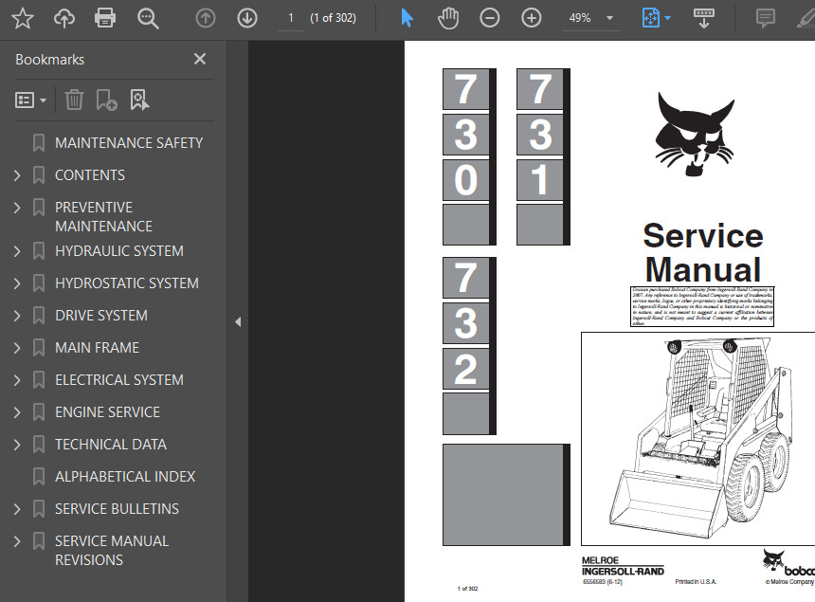Delete the selected bookmark with trash icon

click(x=74, y=100)
